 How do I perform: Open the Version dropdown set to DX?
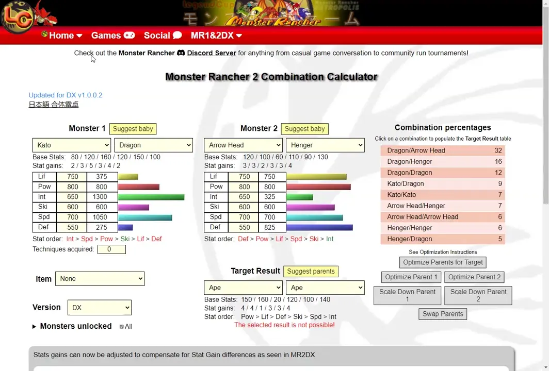tap(99, 307)
